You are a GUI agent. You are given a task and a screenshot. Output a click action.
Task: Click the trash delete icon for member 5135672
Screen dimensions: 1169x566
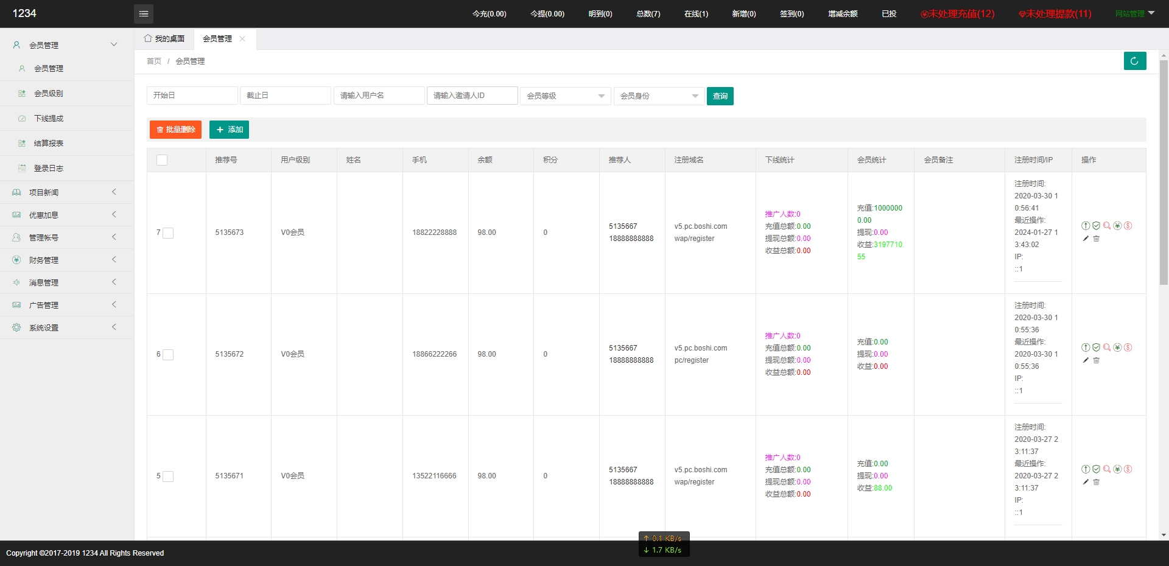[1096, 360]
